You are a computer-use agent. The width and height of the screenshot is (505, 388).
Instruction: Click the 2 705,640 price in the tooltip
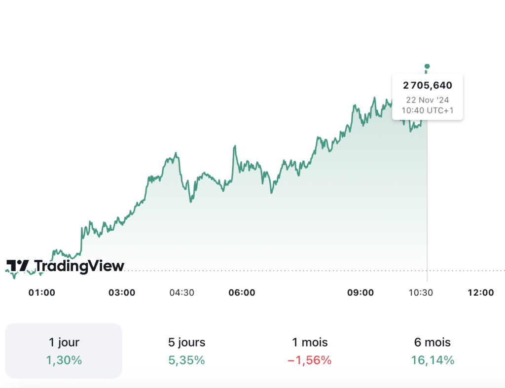click(428, 86)
